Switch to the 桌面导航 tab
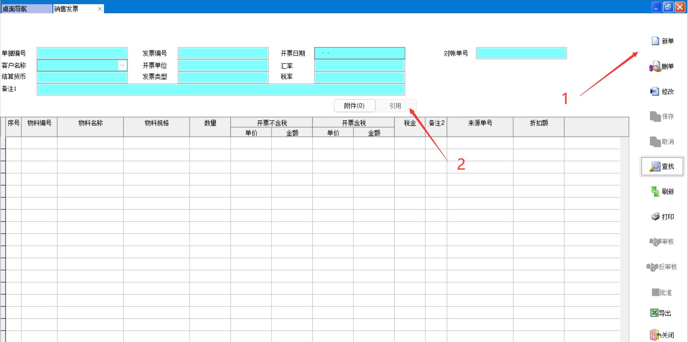The image size is (688, 342). click(26, 9)
